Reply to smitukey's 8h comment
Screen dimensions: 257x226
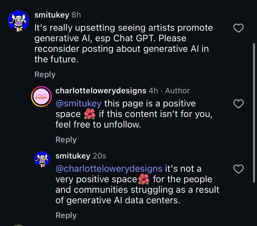(45, 74)
